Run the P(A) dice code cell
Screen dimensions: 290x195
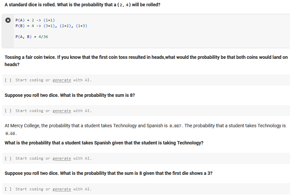click(8, 20)
